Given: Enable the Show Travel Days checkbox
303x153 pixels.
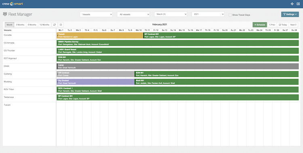Looking at the screenshot, I should click(x=230, y=15).
